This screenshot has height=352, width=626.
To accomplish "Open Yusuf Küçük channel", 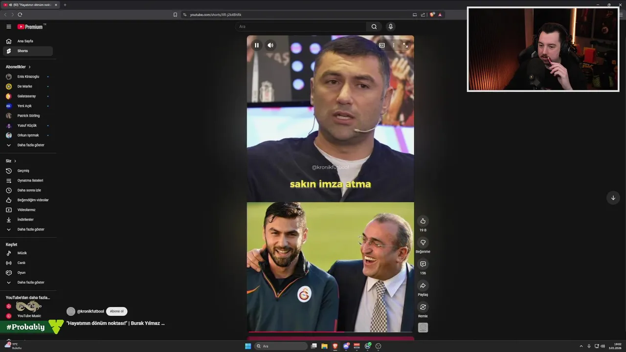I will tap(28, 126).
